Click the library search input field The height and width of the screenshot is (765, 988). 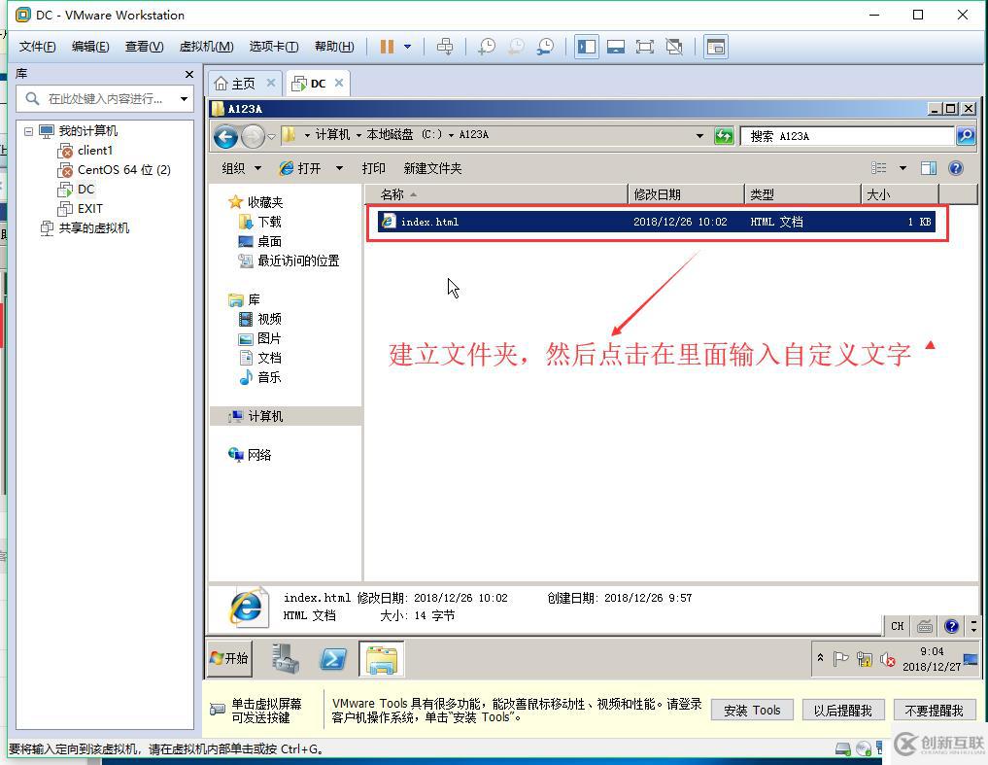[x=105, y=99]
